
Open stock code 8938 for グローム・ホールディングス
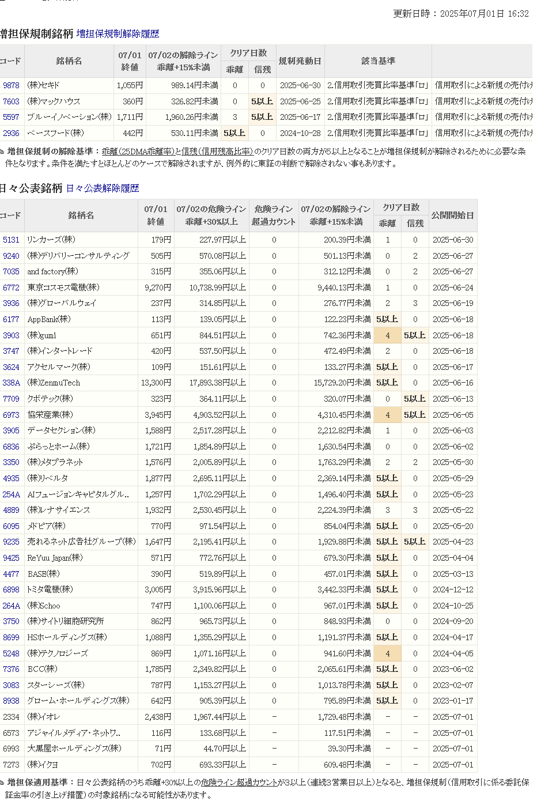[x=11, y=701]
